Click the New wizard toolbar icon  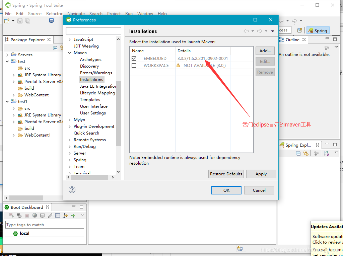7,21
